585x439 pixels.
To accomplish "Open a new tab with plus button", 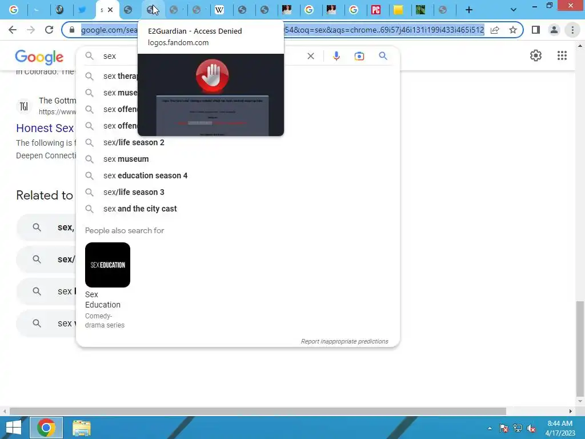I will 469,10.
